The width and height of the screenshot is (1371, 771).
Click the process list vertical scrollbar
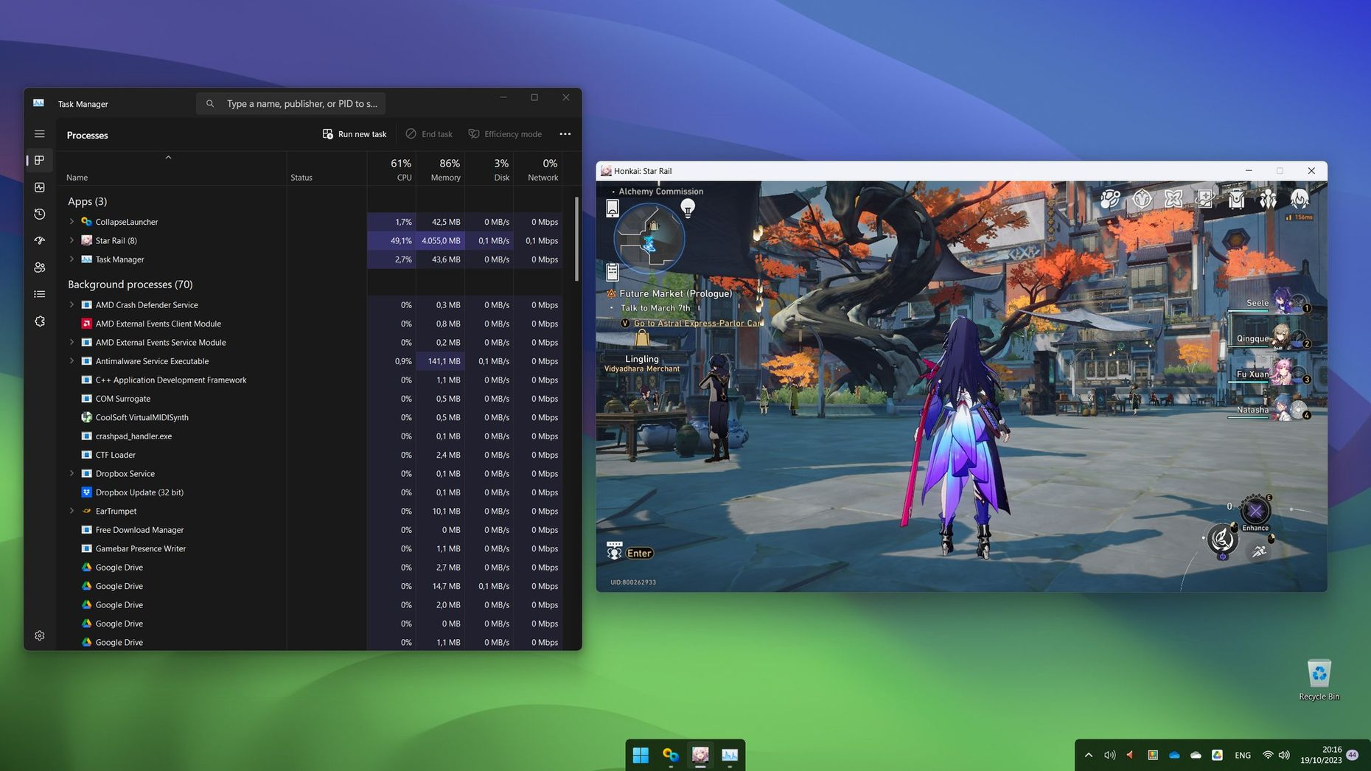click(576, 239)
